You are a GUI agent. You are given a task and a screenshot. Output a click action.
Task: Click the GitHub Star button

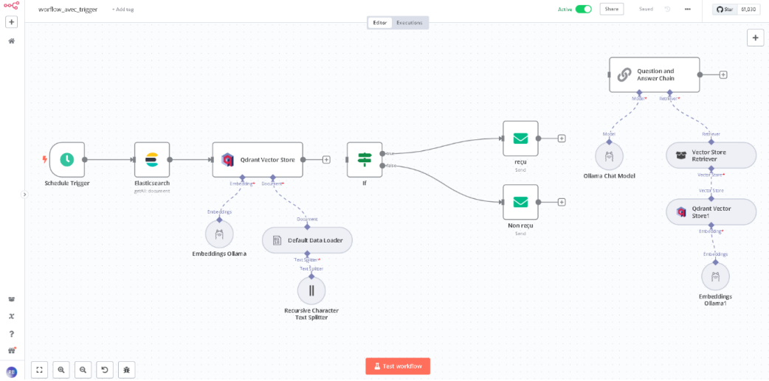point(725,9)
